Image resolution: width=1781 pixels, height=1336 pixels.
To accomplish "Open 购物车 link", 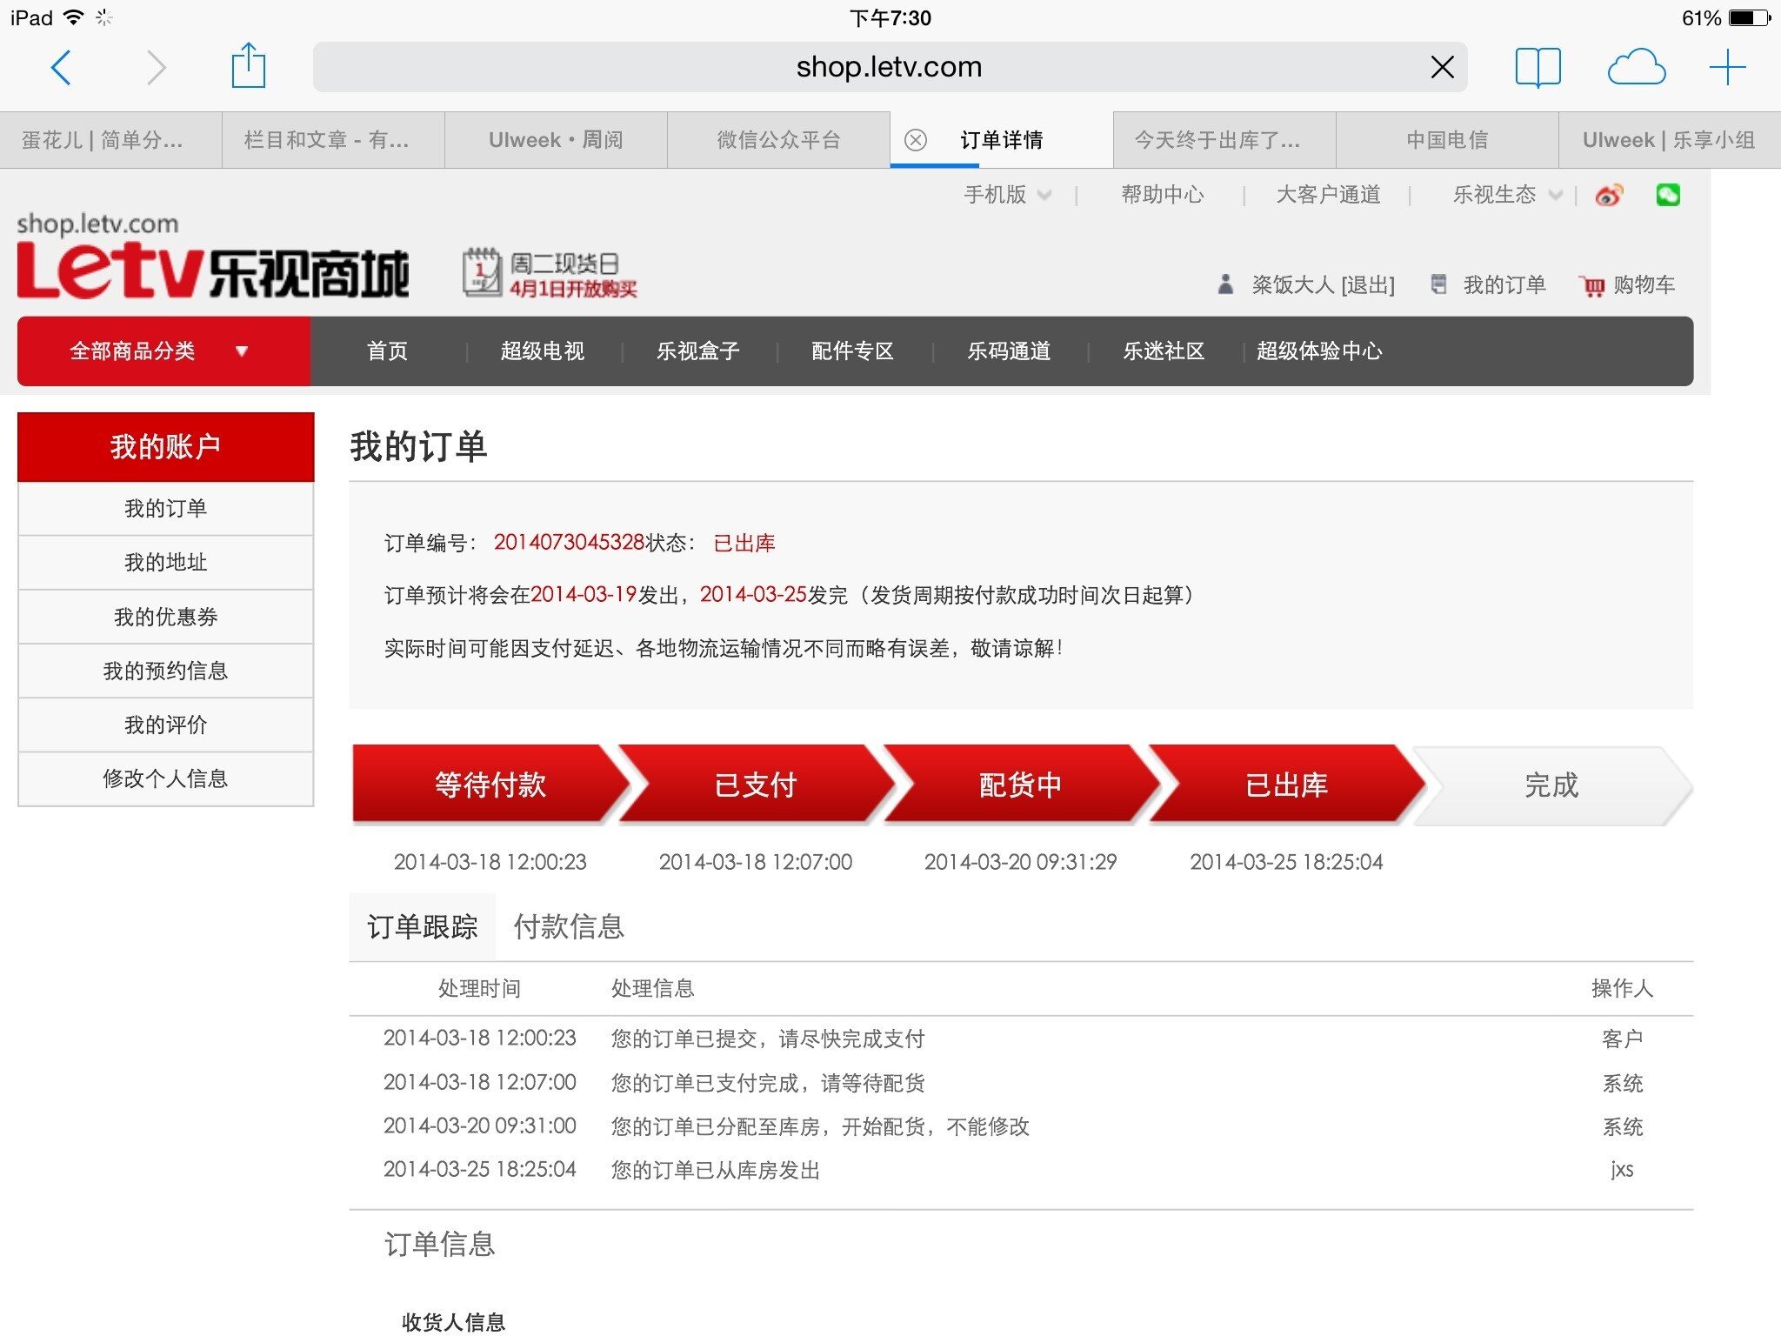I will tap(1644, 285).
